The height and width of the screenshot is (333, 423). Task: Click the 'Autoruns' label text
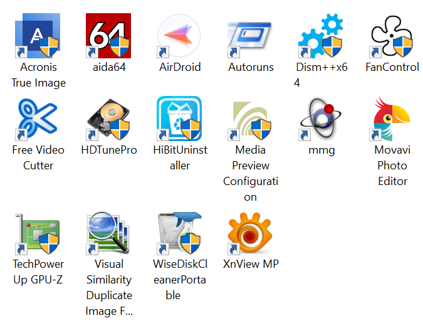[251, 67]
